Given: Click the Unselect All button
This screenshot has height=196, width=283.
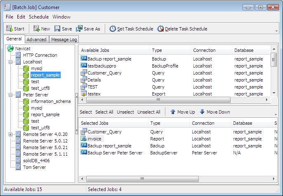Looking at the screenshot, I should click(149, 112).
